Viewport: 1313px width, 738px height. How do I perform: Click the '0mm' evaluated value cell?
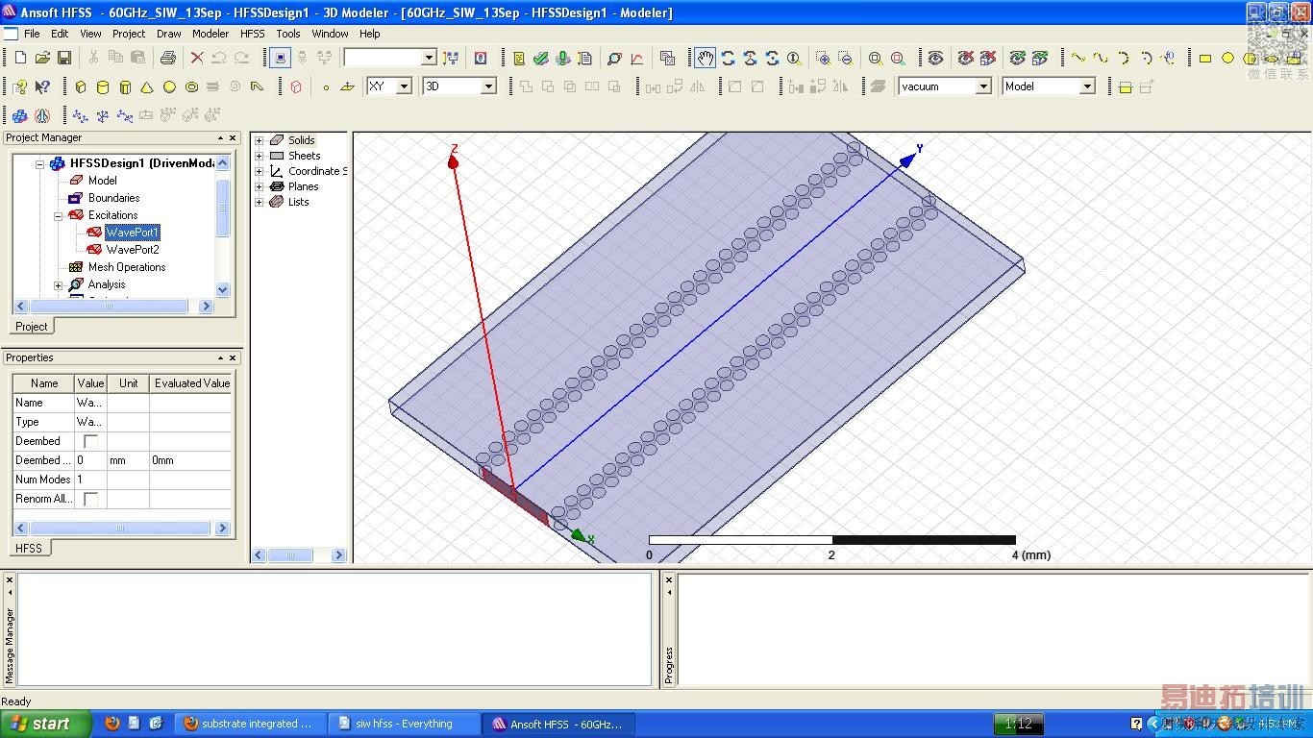pyautogui.click(x=190, y=460)
